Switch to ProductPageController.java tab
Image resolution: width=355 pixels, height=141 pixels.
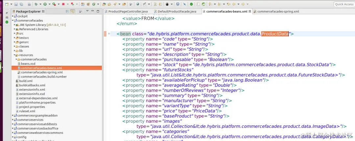point(126,11)
